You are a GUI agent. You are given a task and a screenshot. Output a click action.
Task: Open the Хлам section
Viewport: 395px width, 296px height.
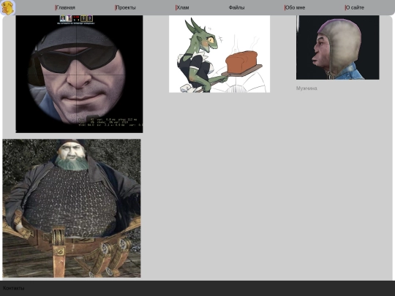[x=182, y=7]
